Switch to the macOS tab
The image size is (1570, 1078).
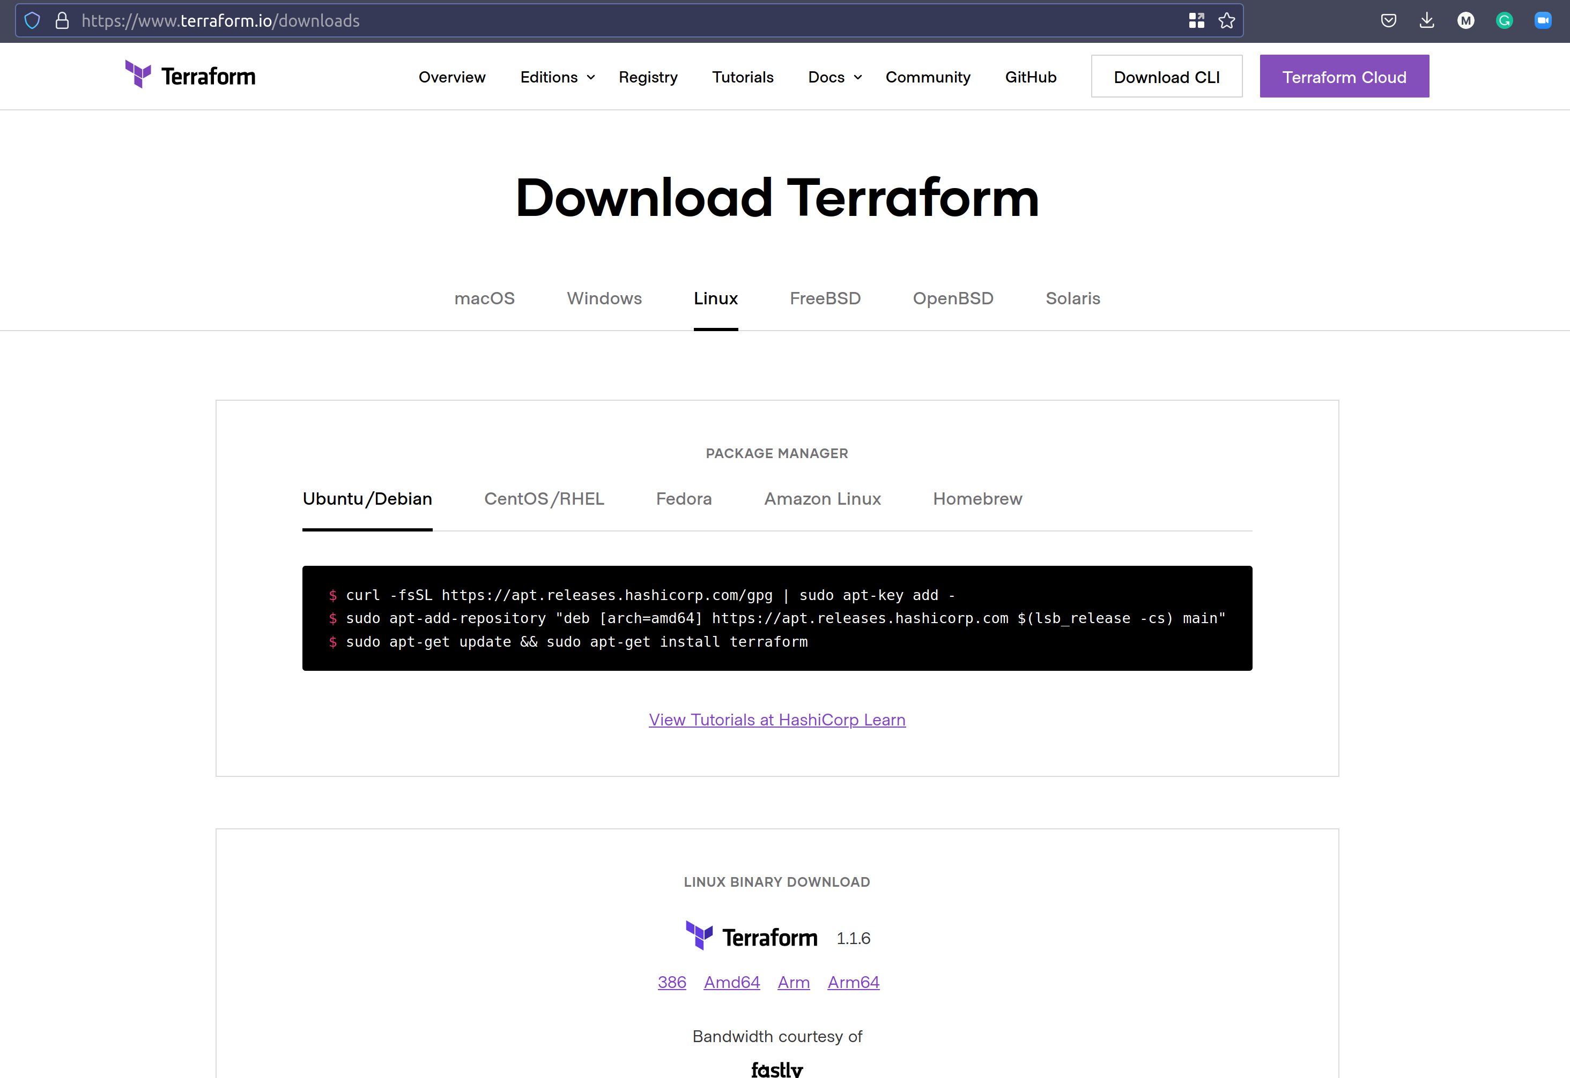[484, 298]
